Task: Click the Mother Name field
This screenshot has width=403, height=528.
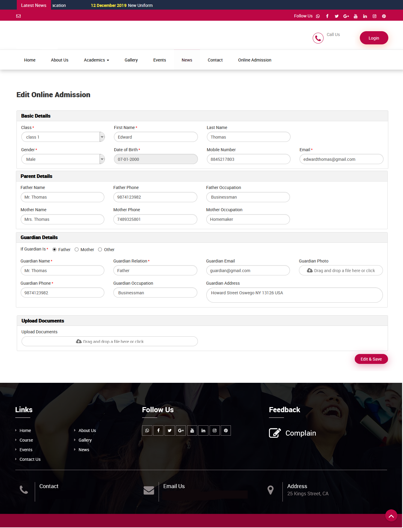Action: pyautogui.click(x=62, y=219)
